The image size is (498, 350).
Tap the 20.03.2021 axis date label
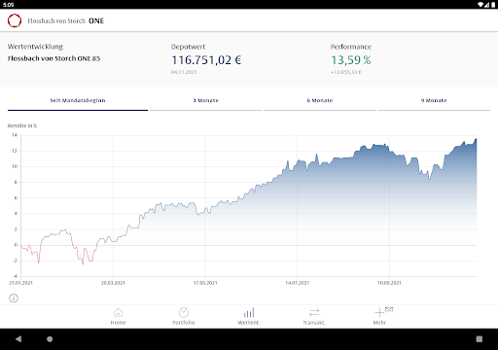113,283
